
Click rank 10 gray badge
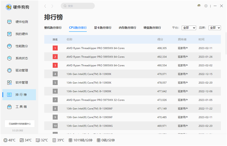pyautogui.click(x=55, y=126)
